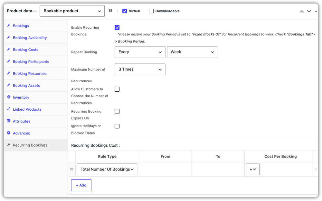
Task: Click the Fixed Blocks Of notice text
Action: (x=206, y=34)
